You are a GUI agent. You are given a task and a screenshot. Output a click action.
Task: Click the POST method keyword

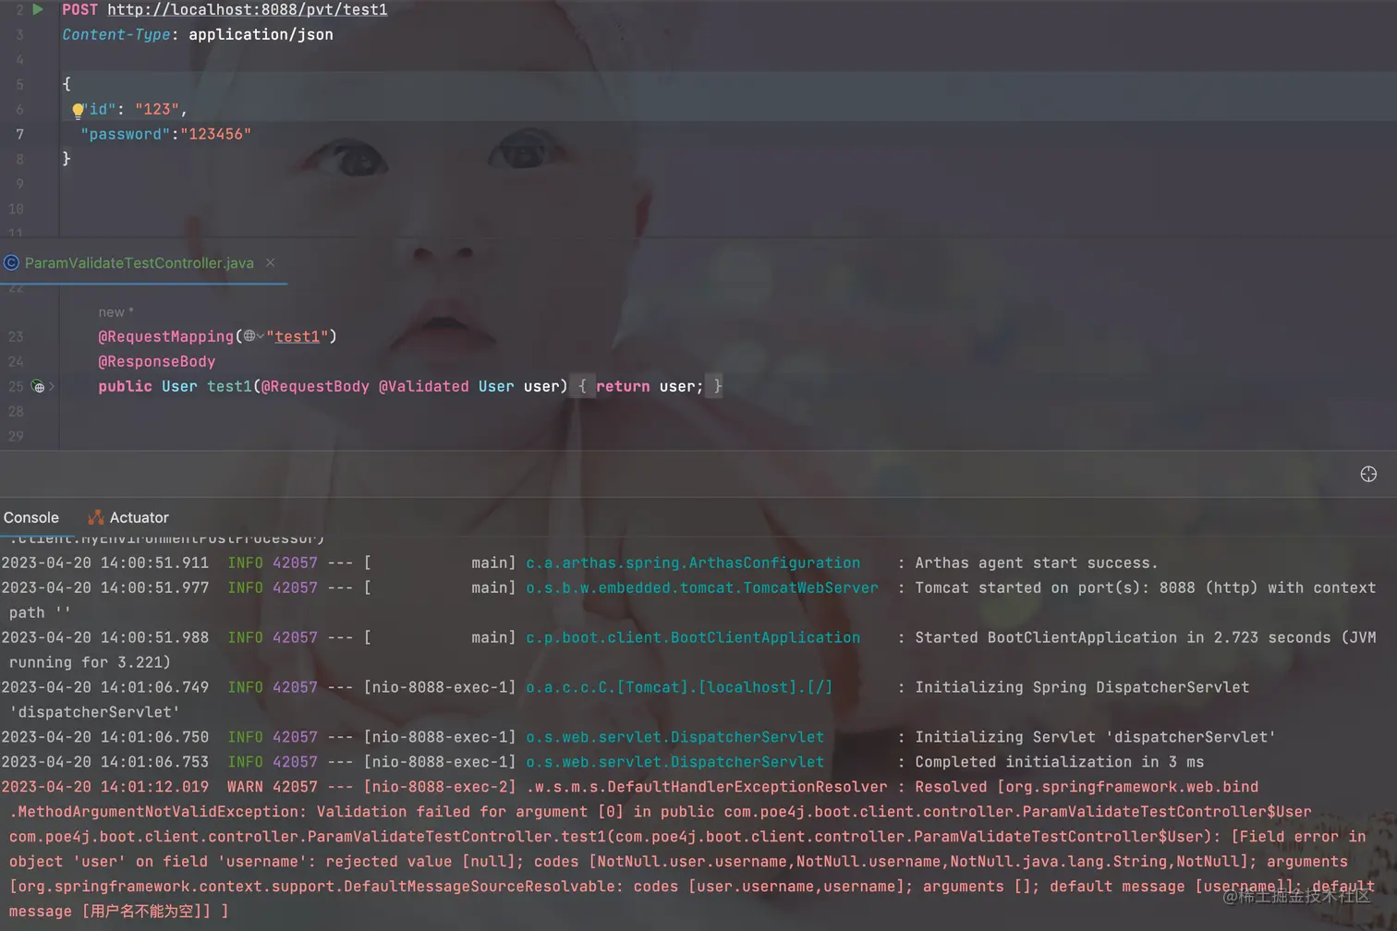[x=79, y=9]
